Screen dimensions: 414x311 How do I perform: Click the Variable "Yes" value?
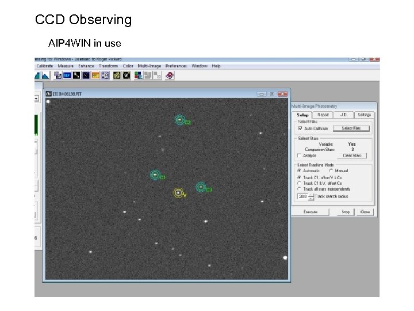[x=352, y=144]
